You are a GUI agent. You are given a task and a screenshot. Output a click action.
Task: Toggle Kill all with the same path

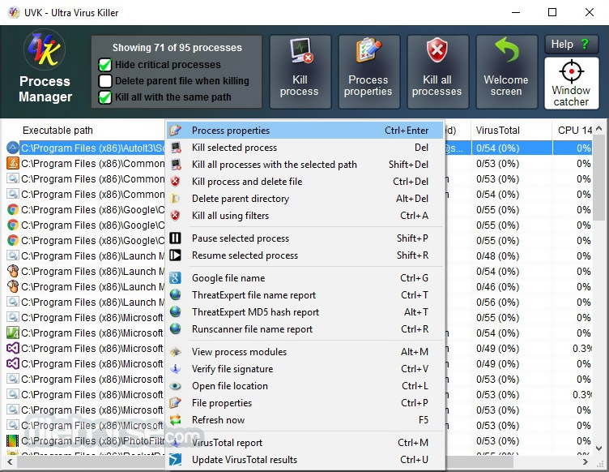[104, 97]
